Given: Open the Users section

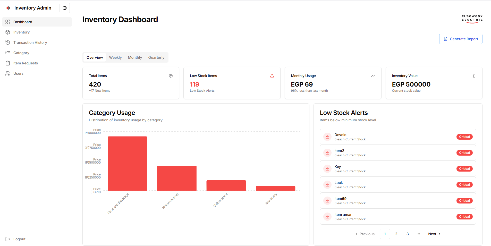Looking at the screenshot, I should click(18, 73).
